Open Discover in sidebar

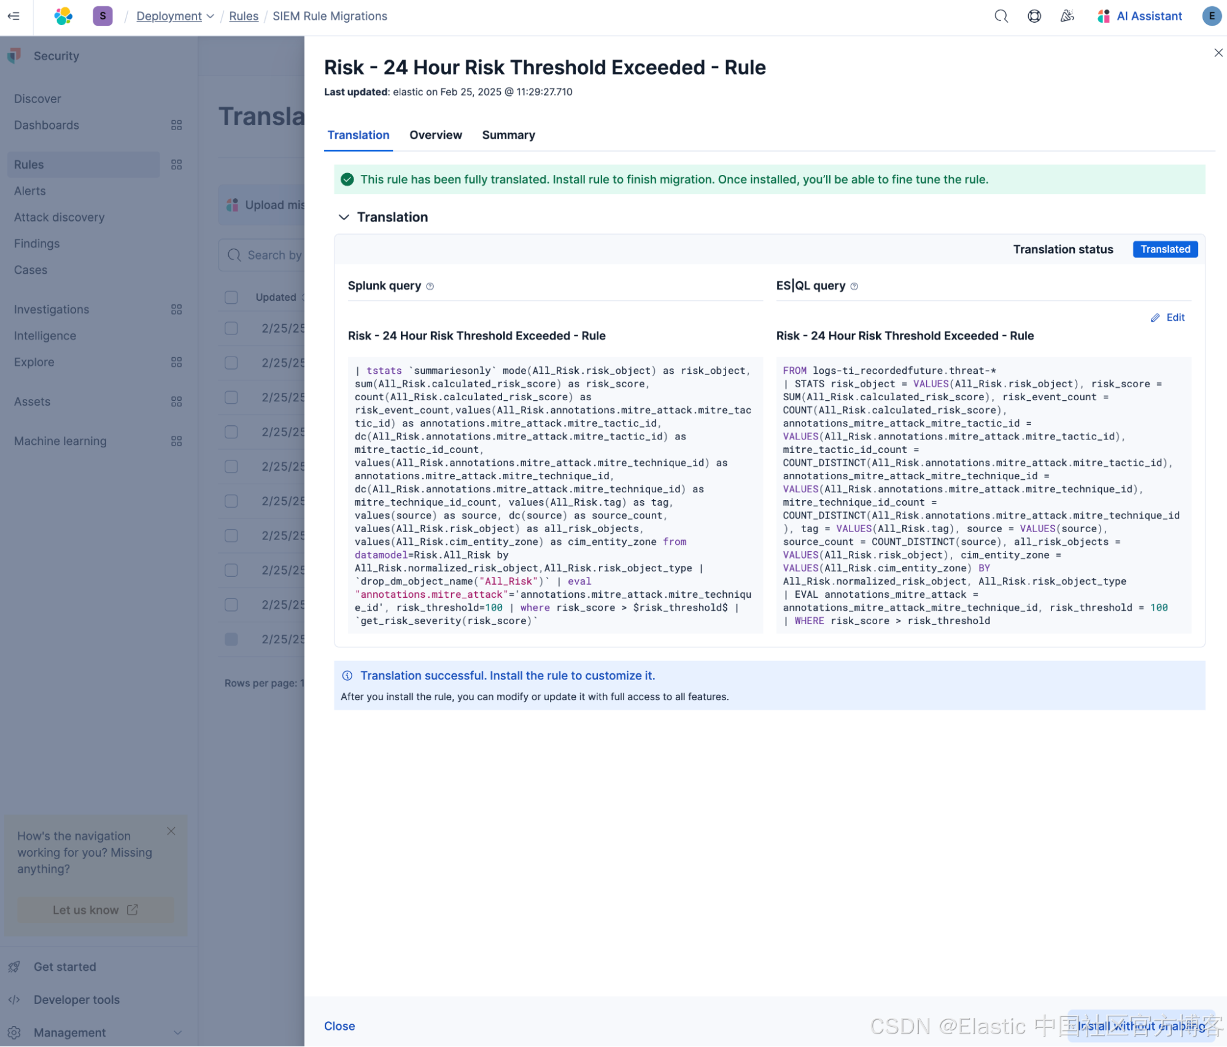pyautogui.click(x=37, y=99)
